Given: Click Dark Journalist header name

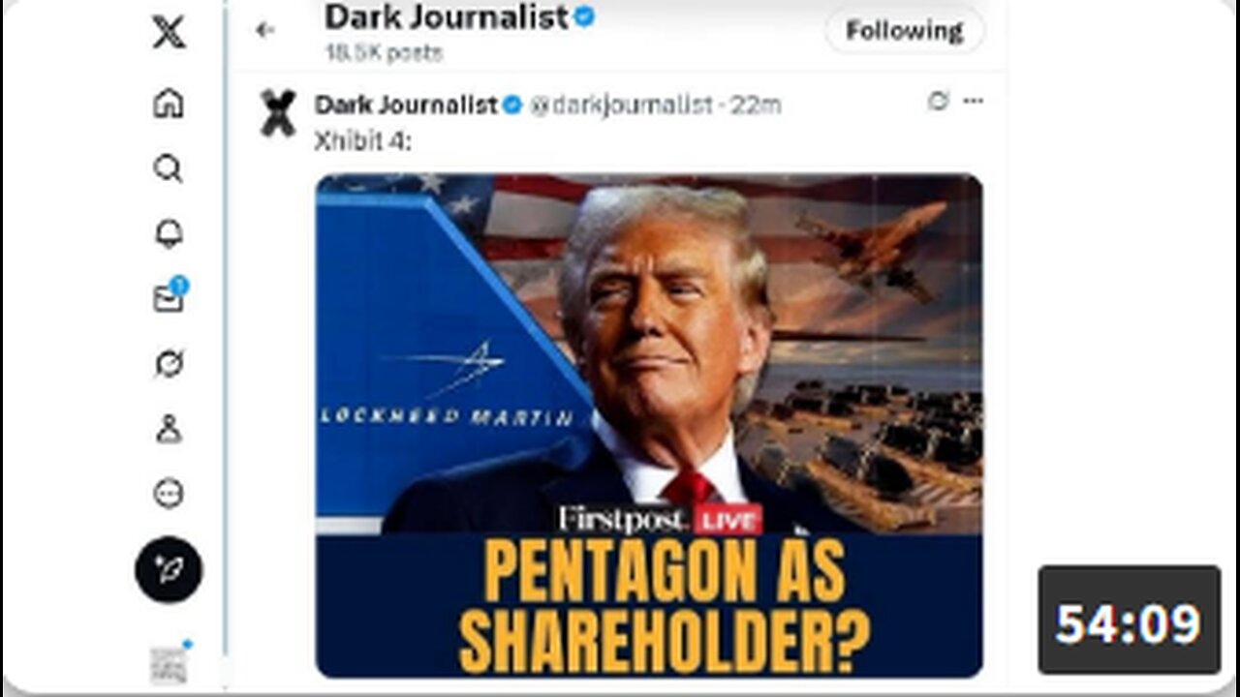Looking at the screenshot, I should tap(447, 16).
